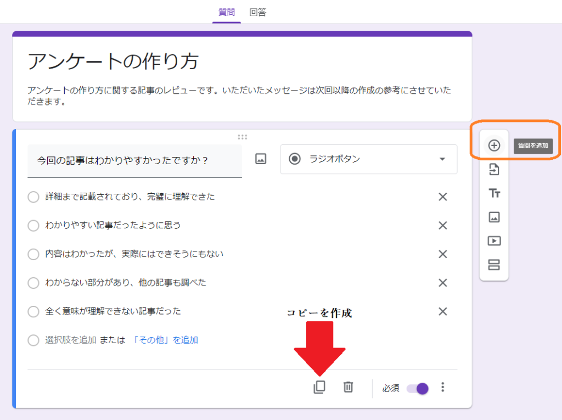Open the ラジオボタン question type dropdown
Viewport: 562px width, 420px height.
pyautogui.click(x=368, y=159)
